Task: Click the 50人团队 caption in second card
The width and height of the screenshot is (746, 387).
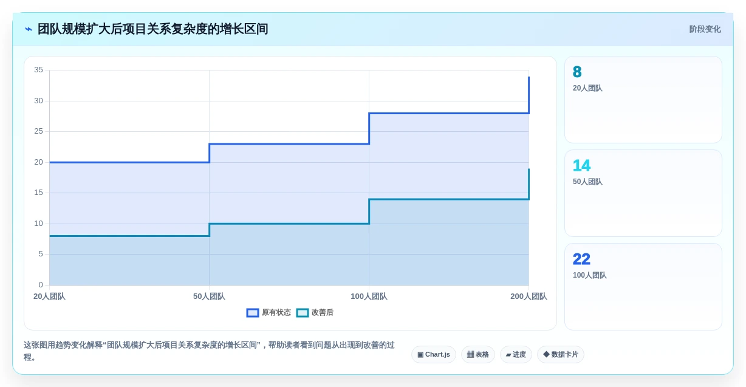Action: 587,182
